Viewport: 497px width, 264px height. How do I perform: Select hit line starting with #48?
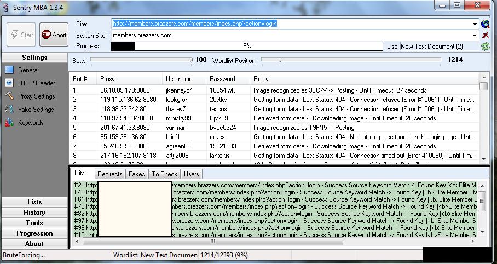click(275, 192)
